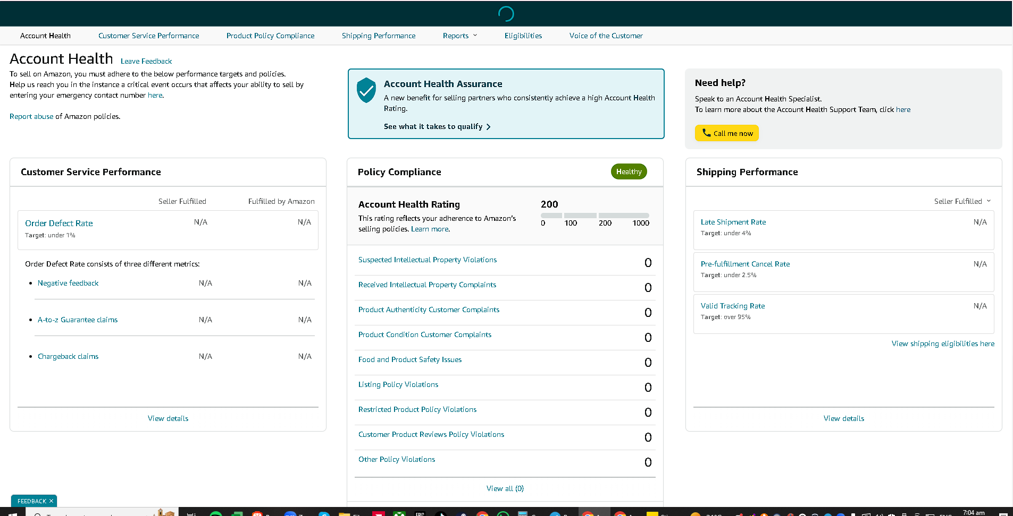Viewport: 1013px width, 516px height.
Task: Click the Healthy status badge
Action: [629, 171]
